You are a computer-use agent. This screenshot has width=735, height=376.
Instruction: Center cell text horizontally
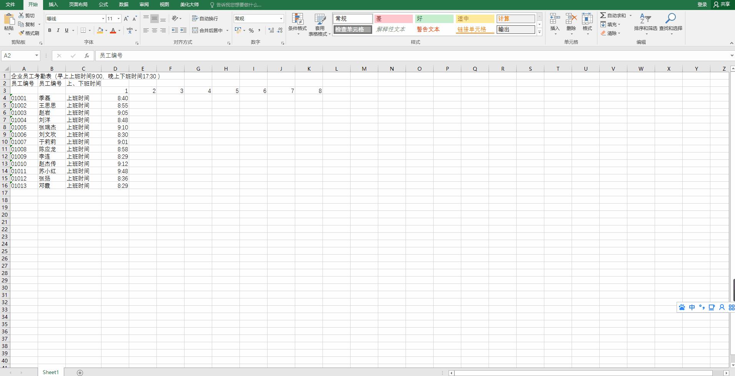[x=155, y=30]
